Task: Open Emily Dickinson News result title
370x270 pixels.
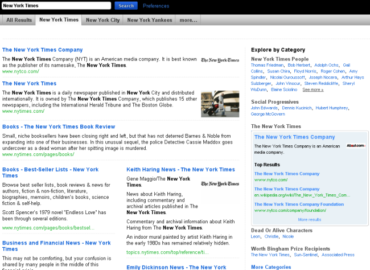Action: (x=176, y=267)
